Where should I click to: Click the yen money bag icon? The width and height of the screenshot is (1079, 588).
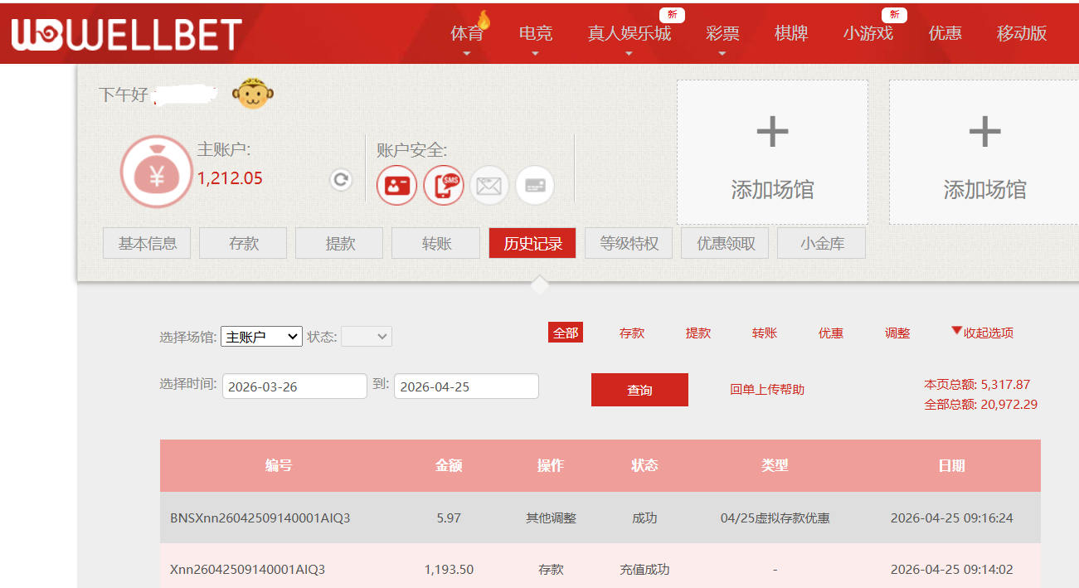157,172
